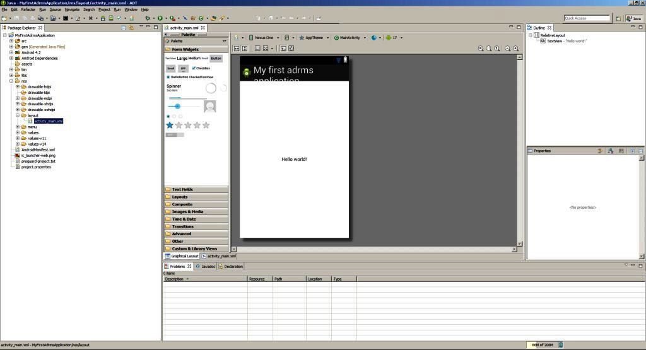This screenshot has height=350, width=646.
Task: Click the Show Advanced Properties icon
Action: [611, 151]
